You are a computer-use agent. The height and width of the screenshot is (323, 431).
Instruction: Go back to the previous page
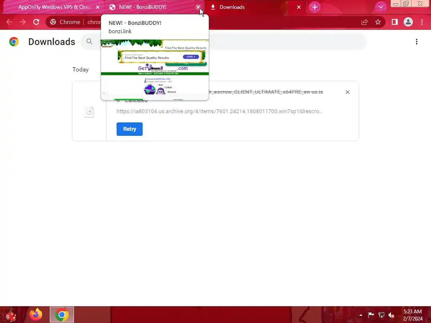point(9,22)
